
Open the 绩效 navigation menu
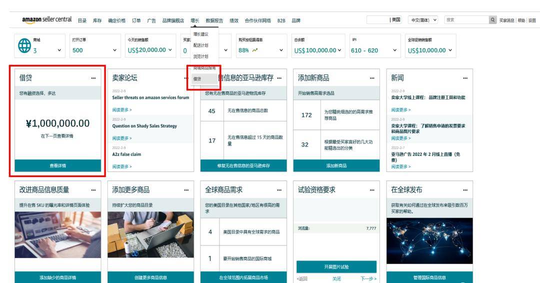coord(234,20)
